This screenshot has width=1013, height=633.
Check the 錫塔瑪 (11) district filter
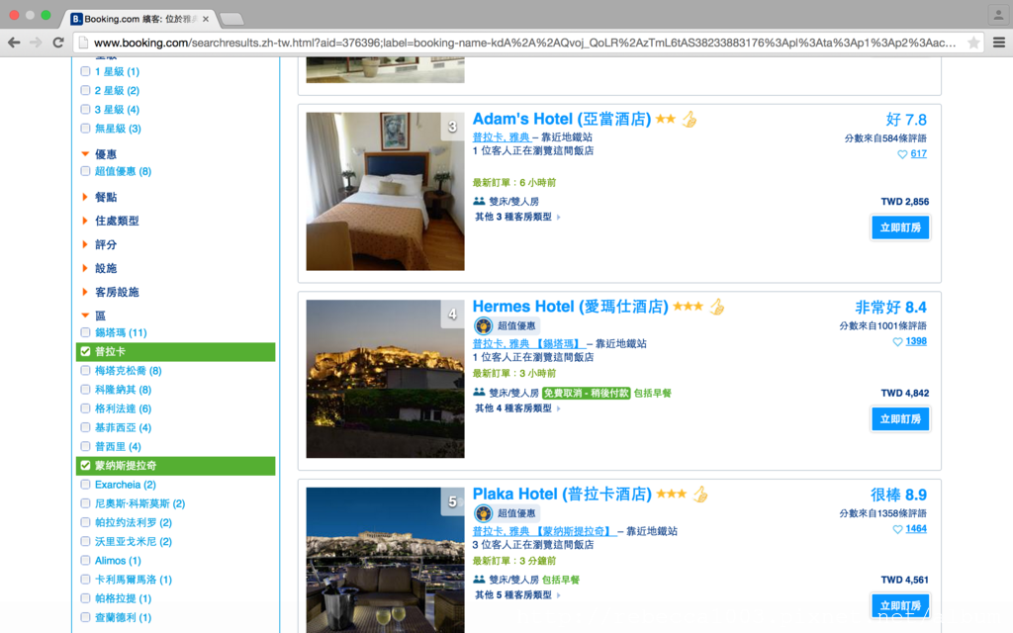(x=85, y=332)
